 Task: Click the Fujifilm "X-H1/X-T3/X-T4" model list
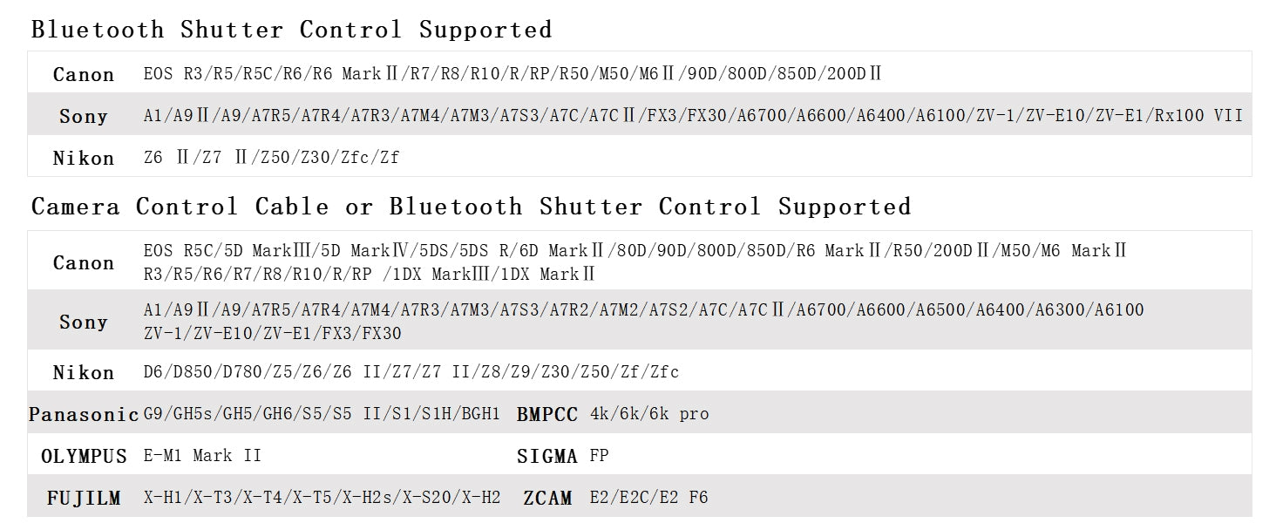tap(322, 498)
